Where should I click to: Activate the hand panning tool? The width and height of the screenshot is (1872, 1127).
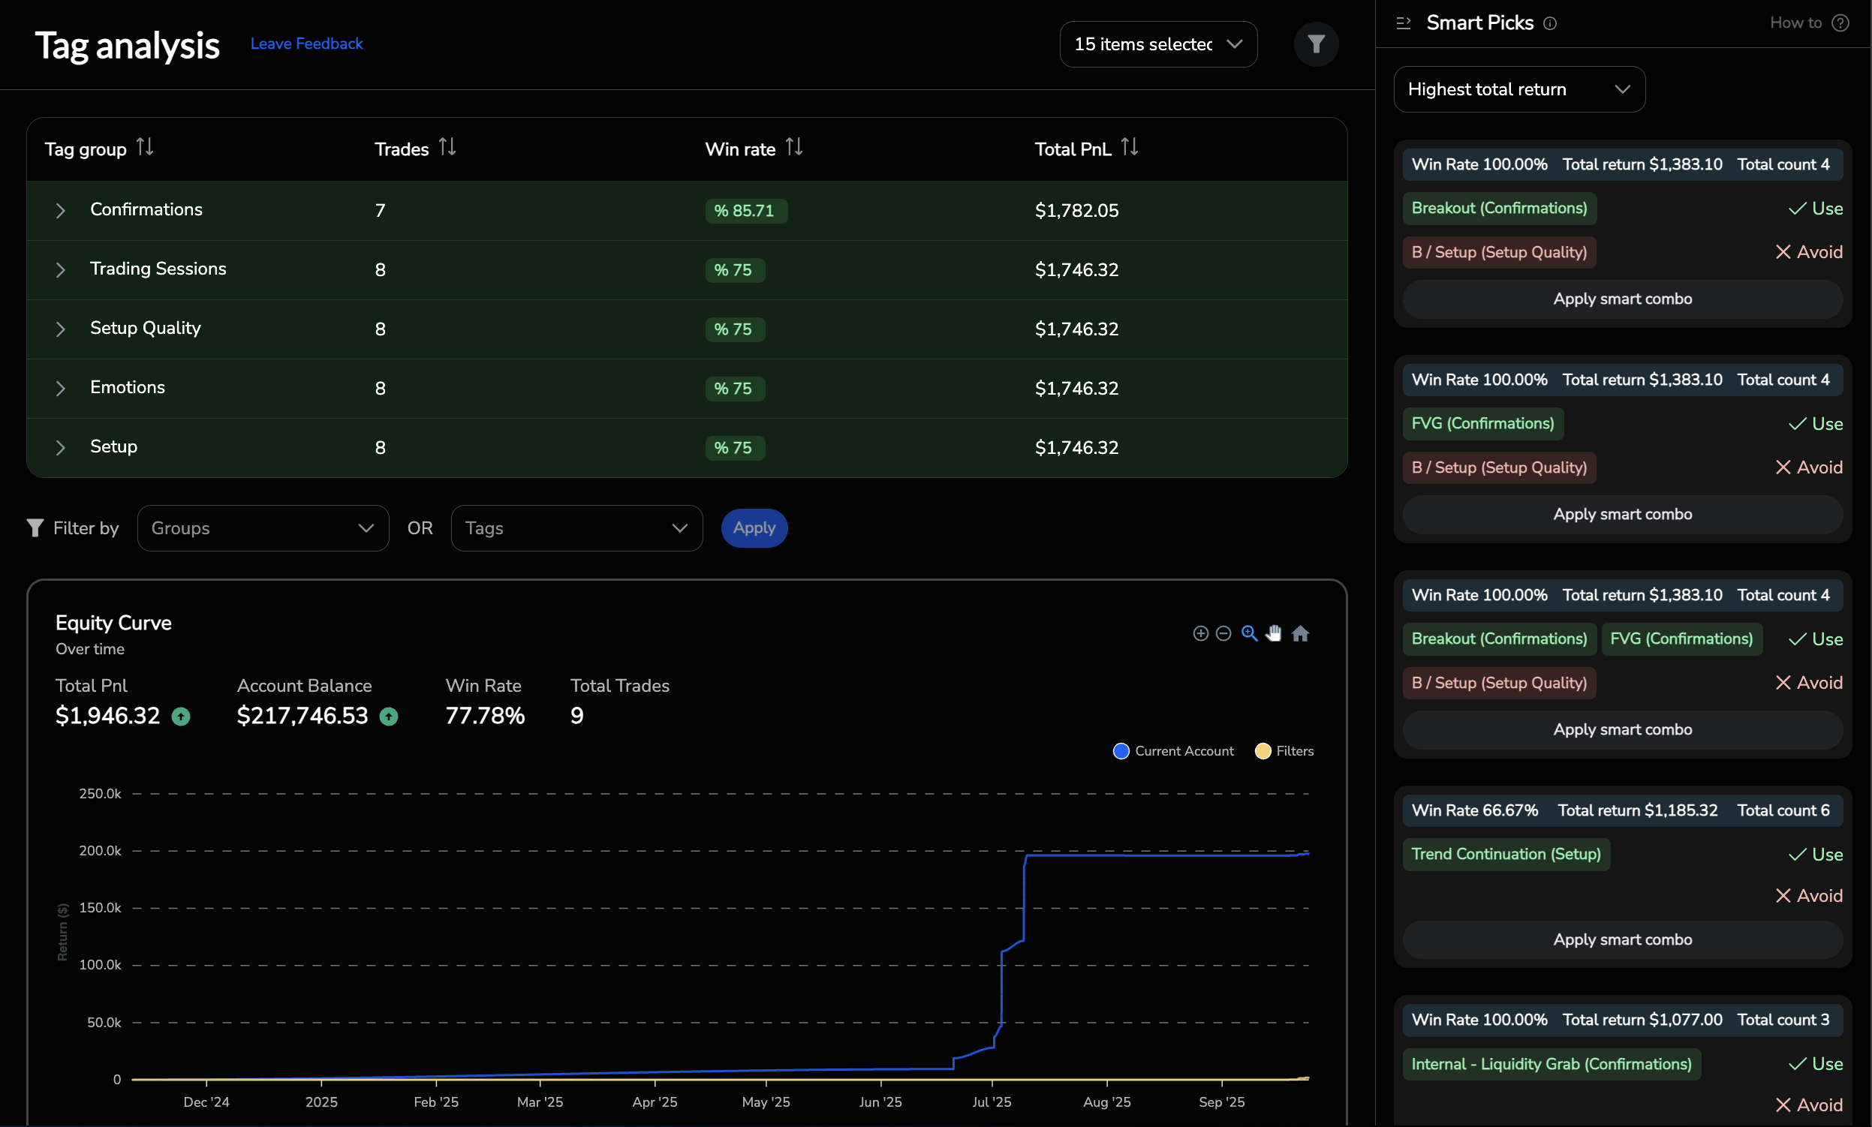click(x=1274, y=633)
